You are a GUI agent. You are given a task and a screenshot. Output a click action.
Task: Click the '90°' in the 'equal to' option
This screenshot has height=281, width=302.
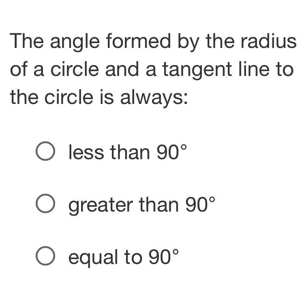(x=163, y=257)
